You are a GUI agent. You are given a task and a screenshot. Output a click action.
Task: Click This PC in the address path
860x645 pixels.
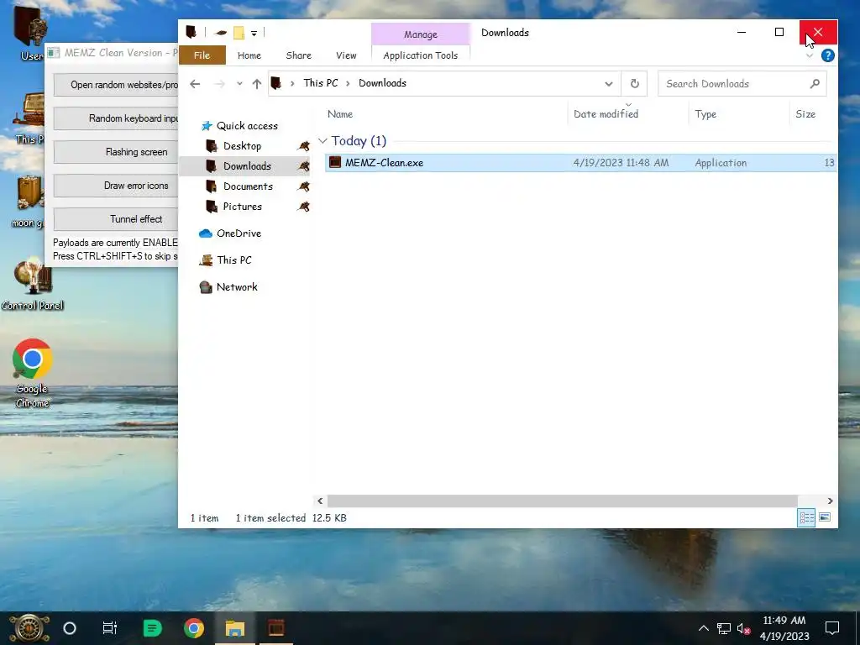pyautogui.click(x=321, y=83)
